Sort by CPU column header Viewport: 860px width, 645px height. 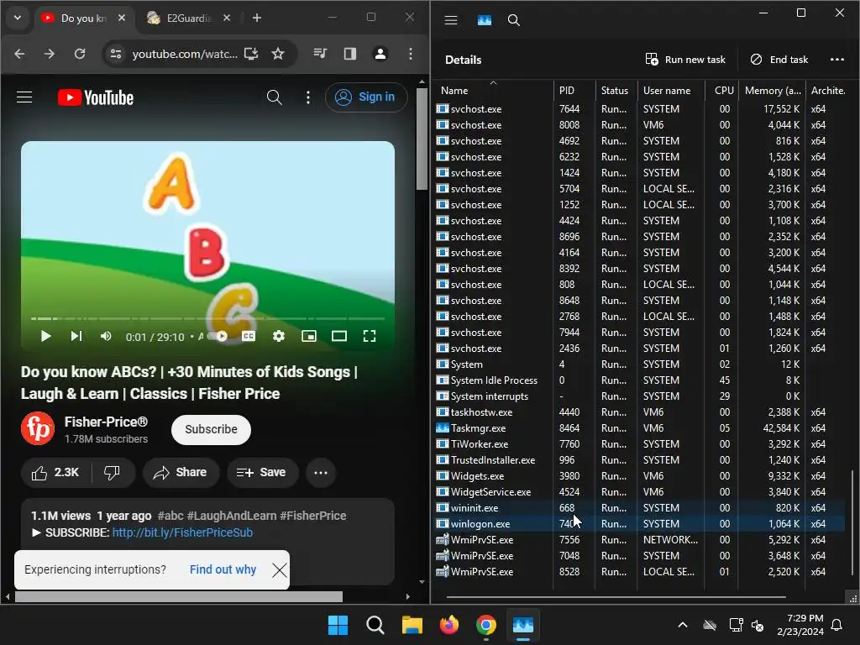(723, 91)
